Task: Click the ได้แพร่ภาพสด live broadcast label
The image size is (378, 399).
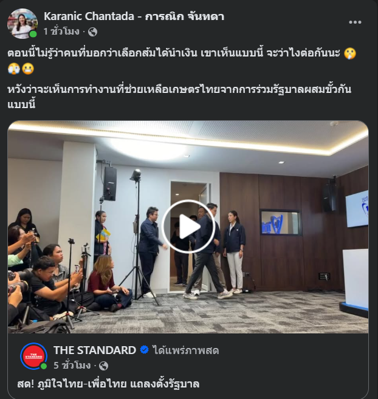Action: pyautogui.click(x=186, y=350)
